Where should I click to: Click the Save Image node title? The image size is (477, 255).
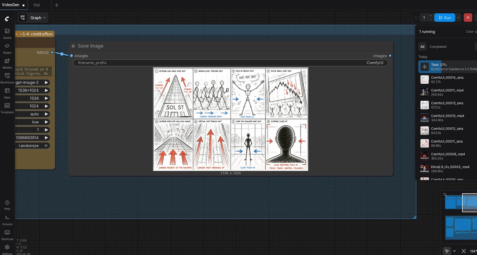[x=91, y=46]
